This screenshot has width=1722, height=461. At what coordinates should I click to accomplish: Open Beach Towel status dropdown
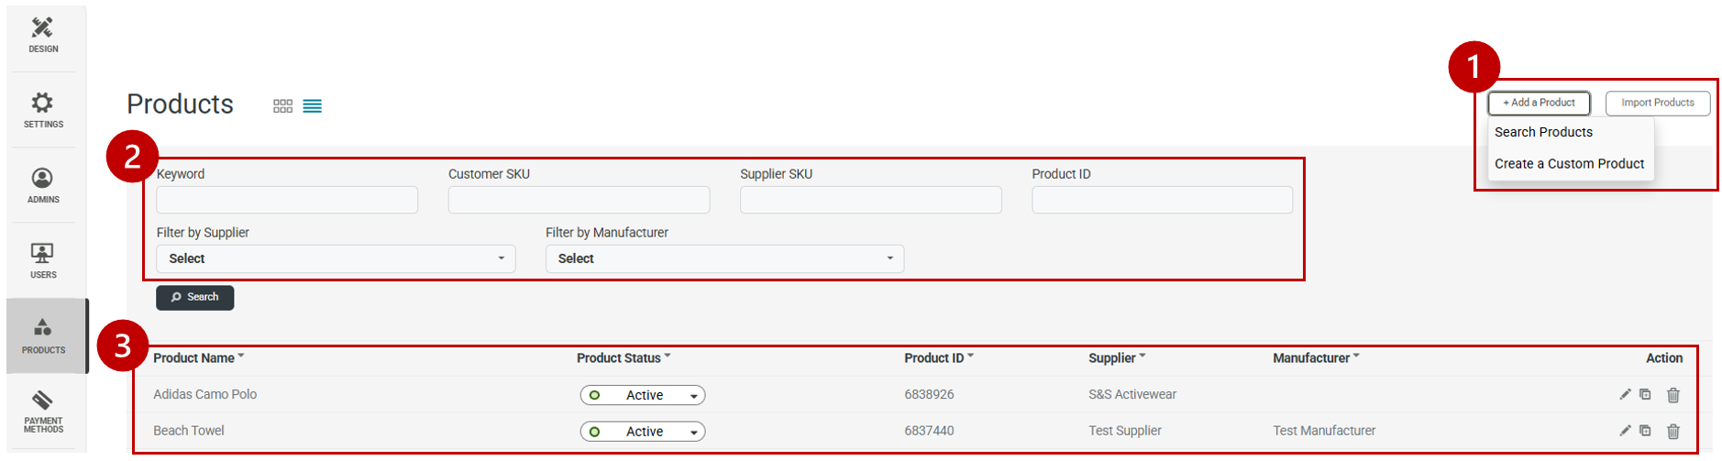tap(642, 432)
